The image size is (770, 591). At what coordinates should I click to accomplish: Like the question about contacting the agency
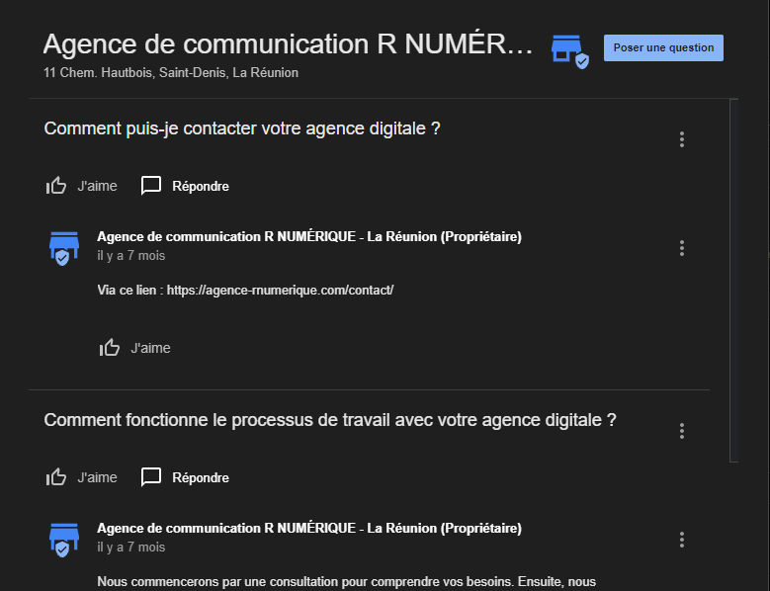click(56, 186)
